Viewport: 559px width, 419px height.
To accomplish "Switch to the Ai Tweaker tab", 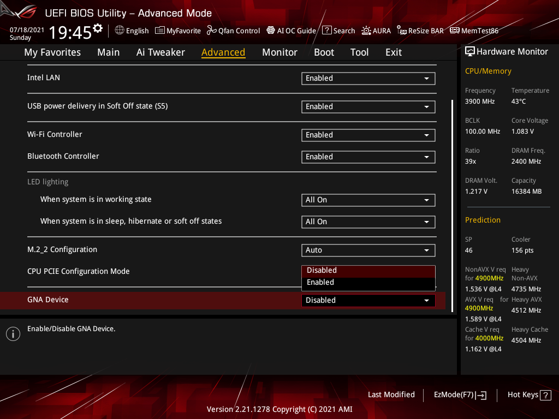I will 160,52.
